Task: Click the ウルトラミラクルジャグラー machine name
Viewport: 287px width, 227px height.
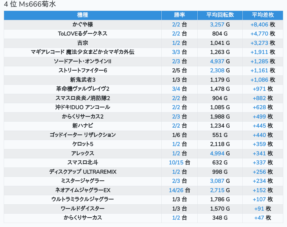Action: 83,200
